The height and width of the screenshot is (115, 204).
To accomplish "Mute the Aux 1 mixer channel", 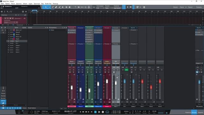I will [x=114, y=70].
